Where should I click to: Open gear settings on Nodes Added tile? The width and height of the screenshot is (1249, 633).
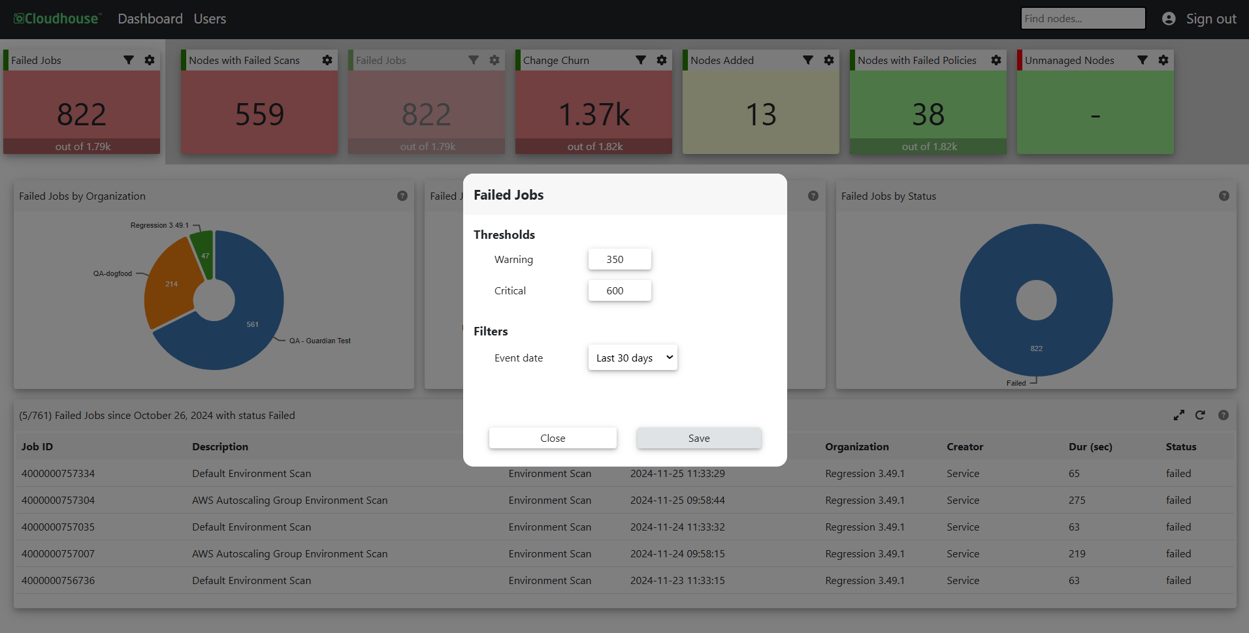tap(829, 60)
